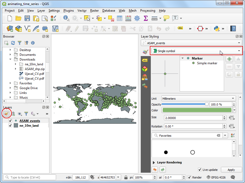245x183 pixels.
Task: Toggle Live update in Layer Styling panel
Action: point(200,170)
